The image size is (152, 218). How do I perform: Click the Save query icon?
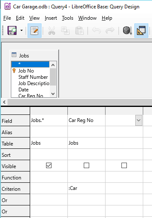pos(12,30)
